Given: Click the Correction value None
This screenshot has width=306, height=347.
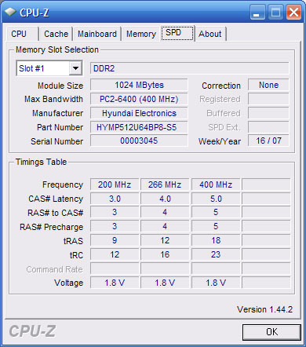Looking at the screenshot, I should tap(268, 85).
